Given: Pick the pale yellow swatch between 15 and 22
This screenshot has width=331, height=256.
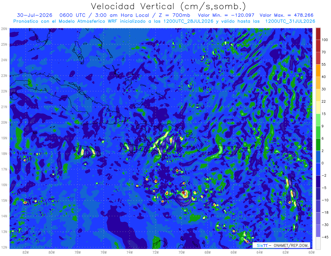Looking at the screenshot, I should click(x=318, y=107).
